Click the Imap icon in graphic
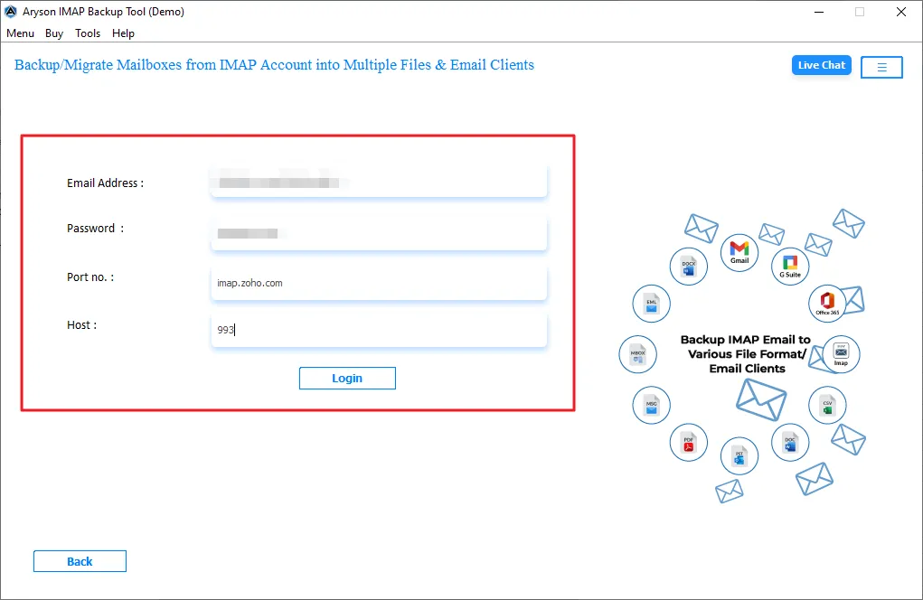This screenshot has width=923, height=600. point(841,354)
